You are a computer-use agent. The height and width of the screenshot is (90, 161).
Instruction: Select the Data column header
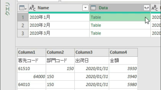click(x=120, y=8)
